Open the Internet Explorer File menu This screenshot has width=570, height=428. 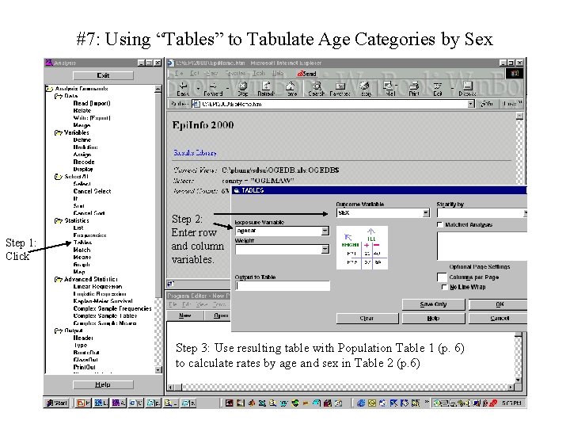pyautogui.click(x=179, y=73)
